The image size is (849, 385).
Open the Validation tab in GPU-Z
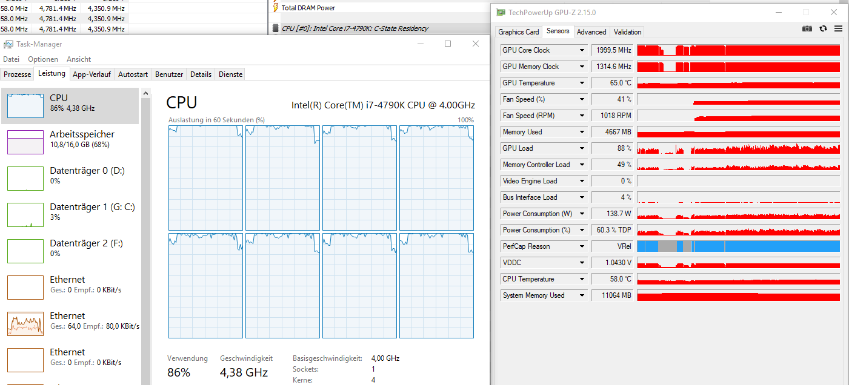627,32
